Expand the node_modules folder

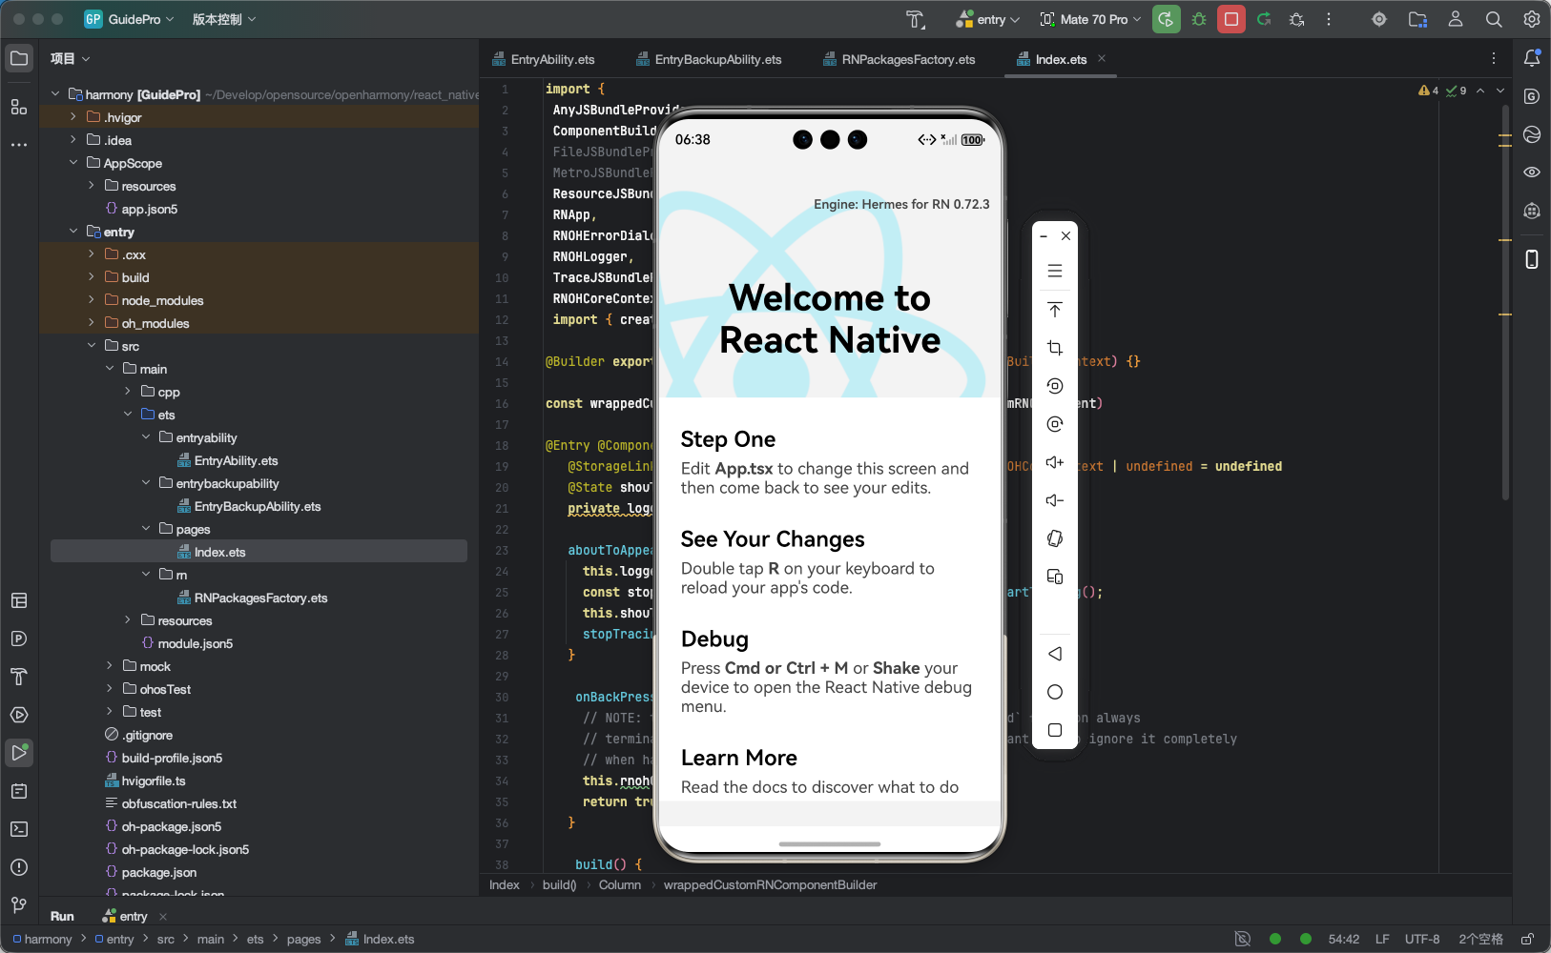pyautogui.click(x=92, y=300)
